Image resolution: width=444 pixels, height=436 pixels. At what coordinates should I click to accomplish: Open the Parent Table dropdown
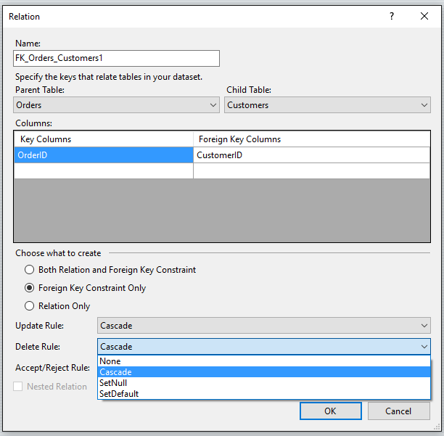pos(116,105)
